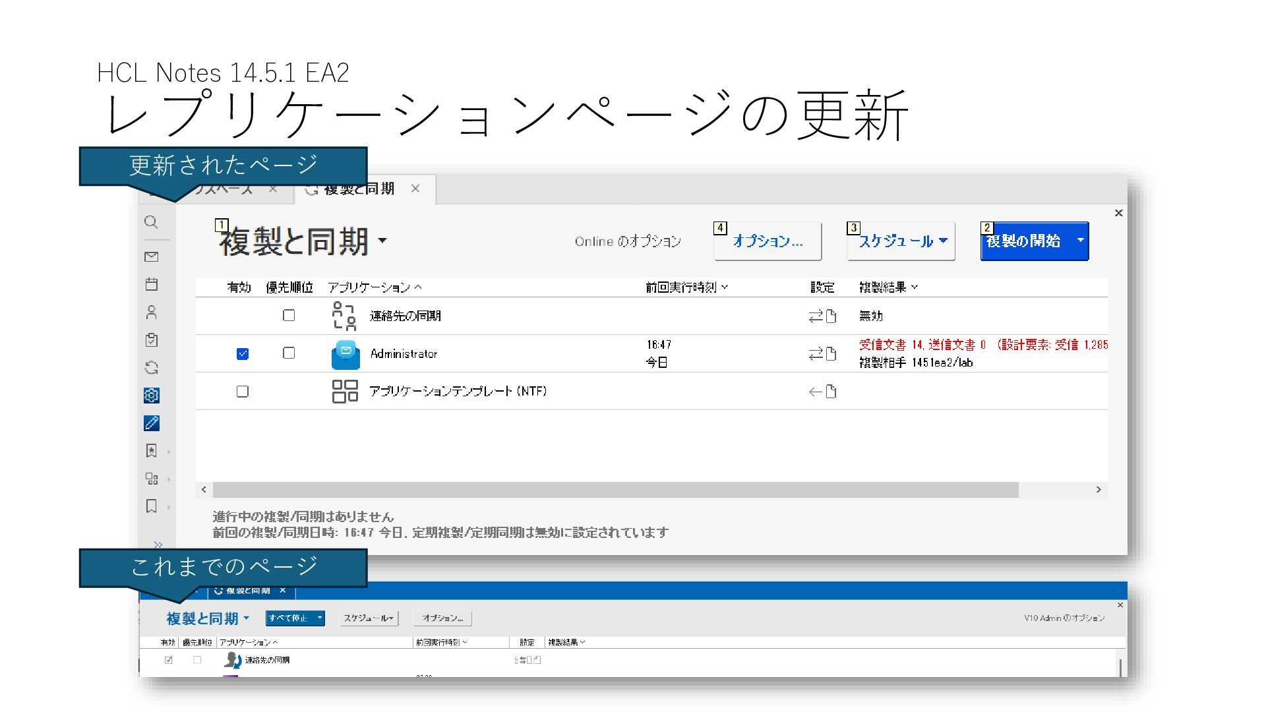Check the priority box for 連絡先の同期

(289, 316)
